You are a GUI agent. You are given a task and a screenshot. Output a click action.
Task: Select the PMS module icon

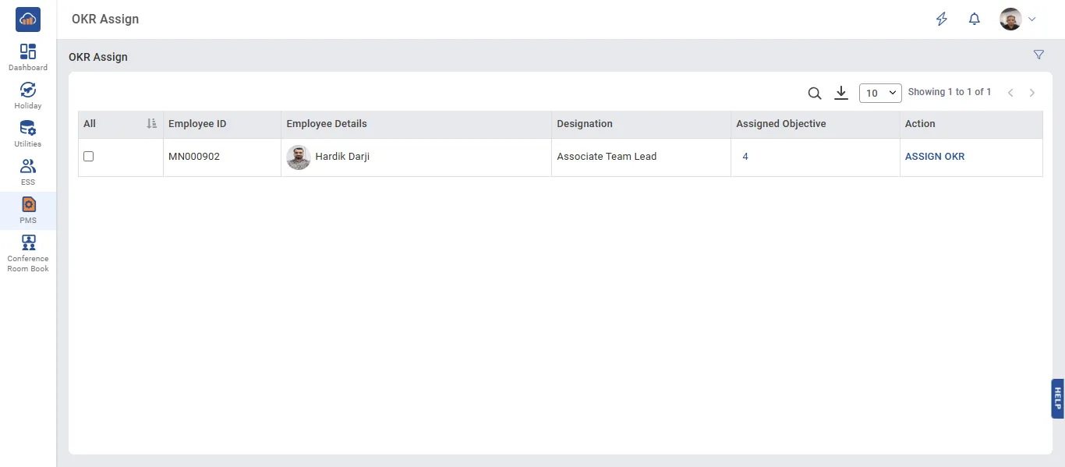28,207
